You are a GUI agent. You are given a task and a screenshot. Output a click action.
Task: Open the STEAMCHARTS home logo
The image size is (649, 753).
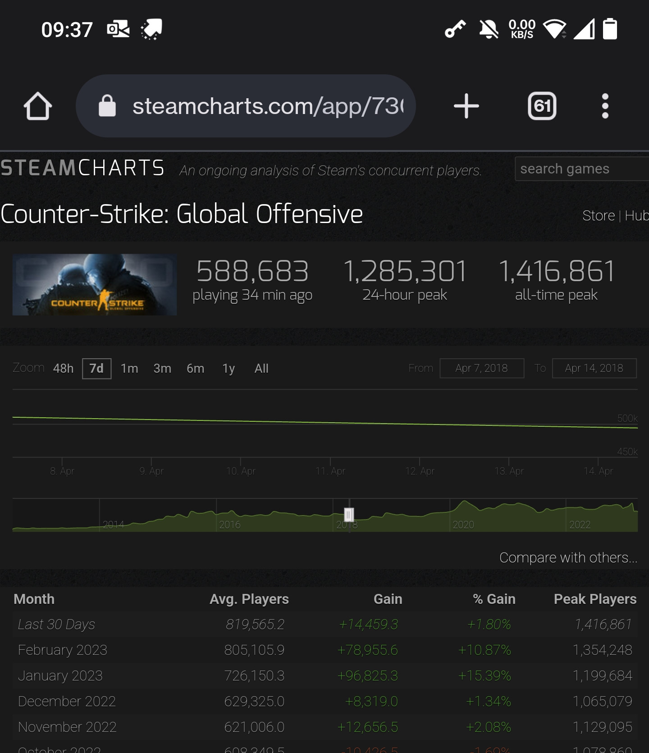[82, 168]
